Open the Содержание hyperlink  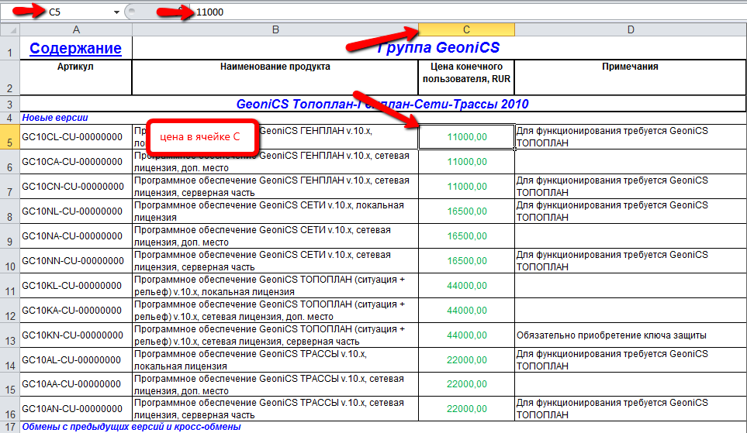pyautogui.click(x=75, y=48)
